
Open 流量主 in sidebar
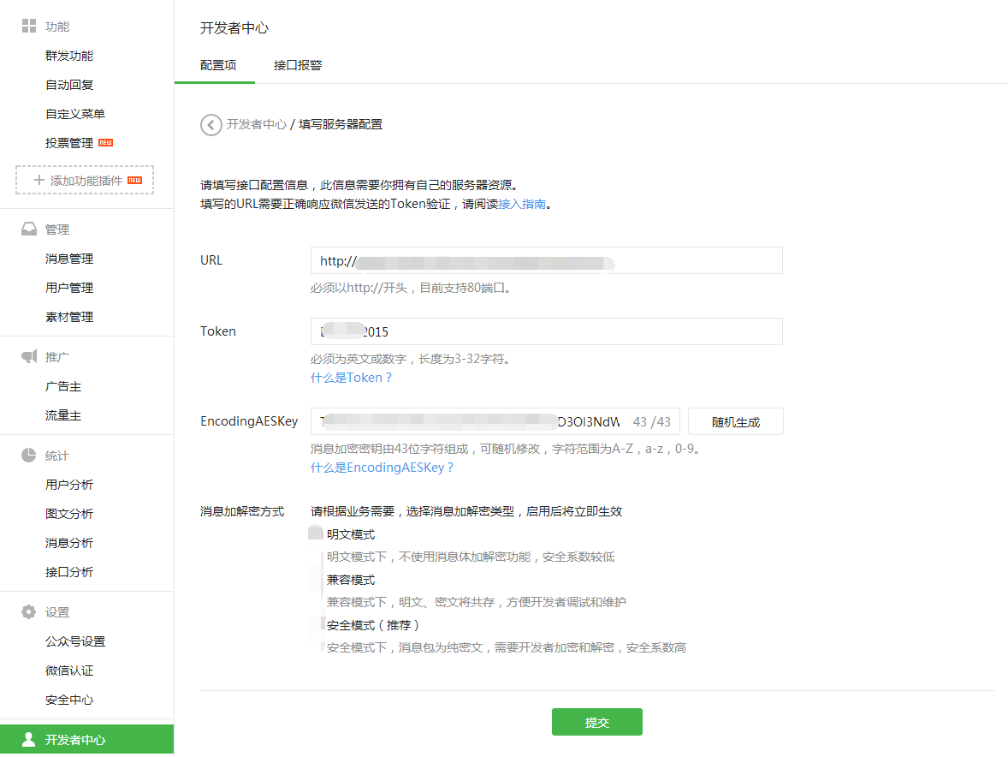[63, 415]
